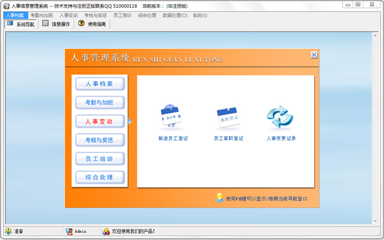Select the 人事变动 navigation button

pyautogui.click(x=100, y=121)
